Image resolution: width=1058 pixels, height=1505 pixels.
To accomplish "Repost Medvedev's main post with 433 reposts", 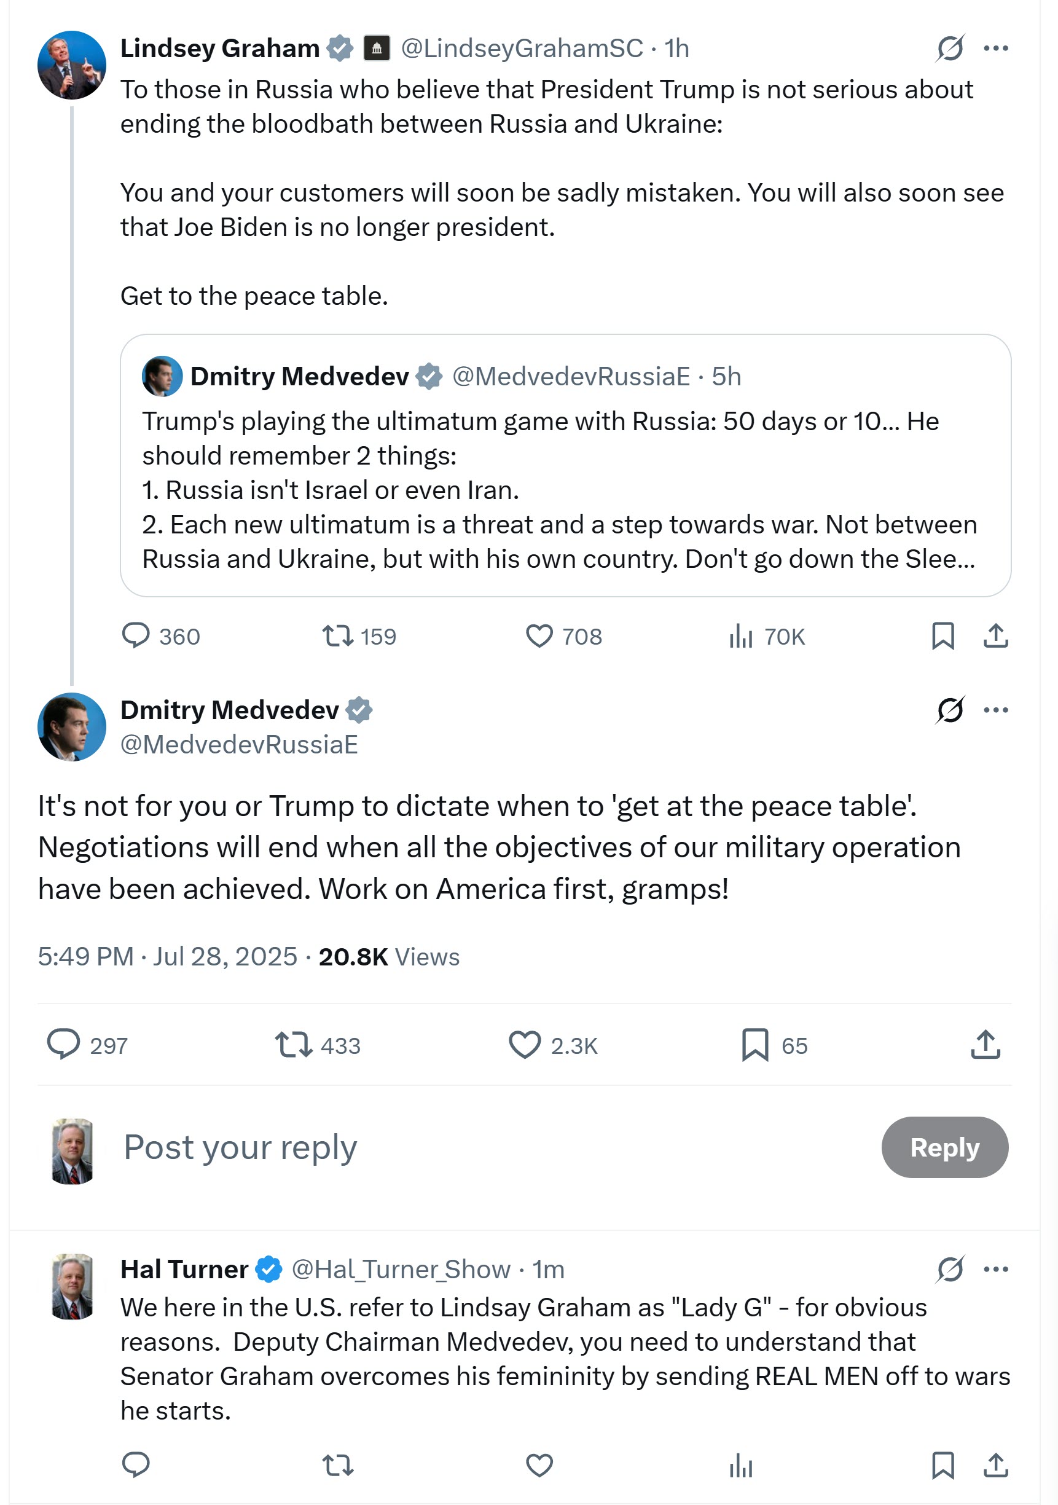I will pyautogui.click(x=293, y=1045).
